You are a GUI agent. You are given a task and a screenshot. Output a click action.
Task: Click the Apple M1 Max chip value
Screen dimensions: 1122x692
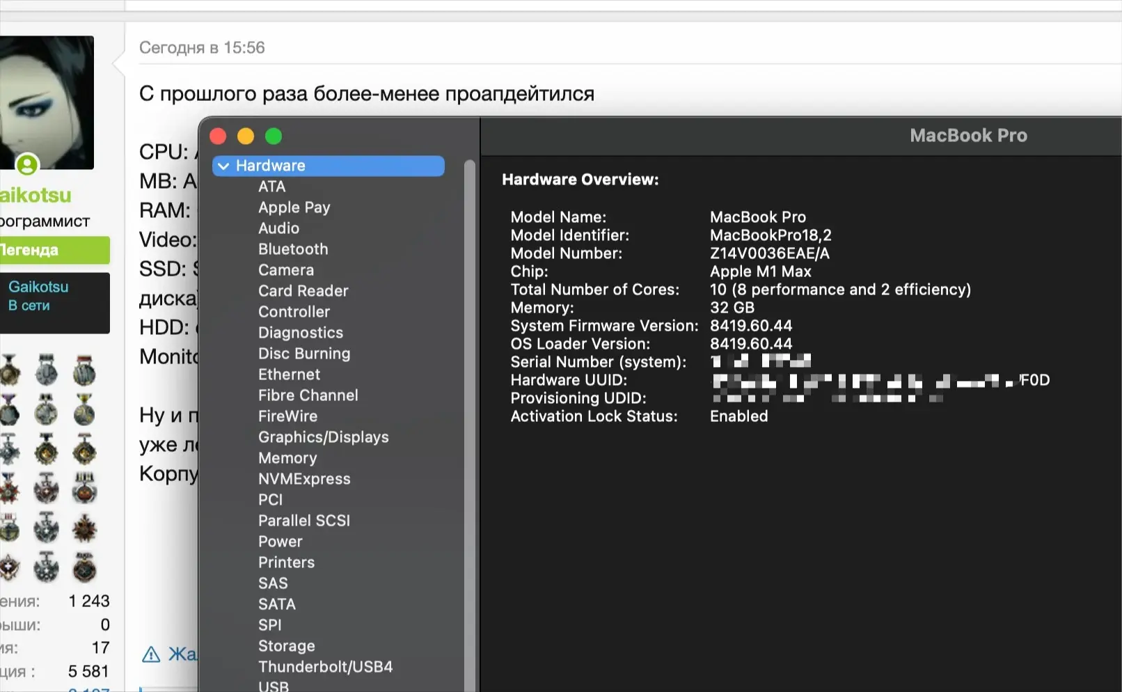(x=761, y=272)
